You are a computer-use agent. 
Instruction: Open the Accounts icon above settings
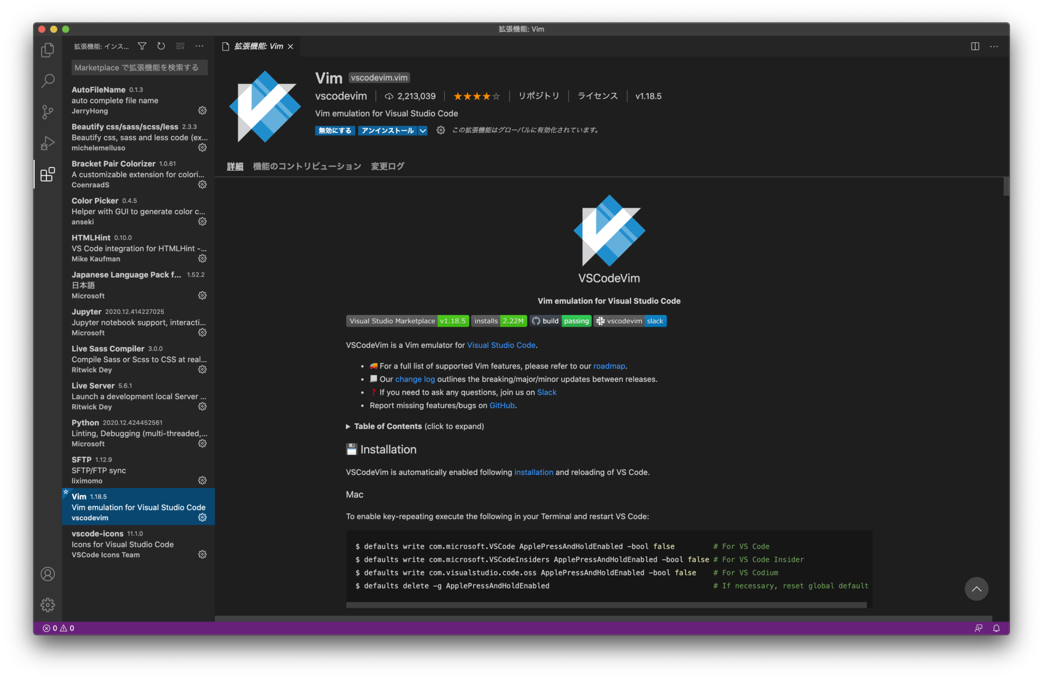click(x=47, y=574)
